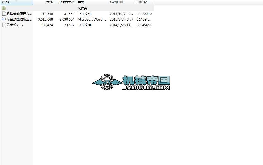
Task: Click the compressed size 31,554
Action: coord(69,14)
